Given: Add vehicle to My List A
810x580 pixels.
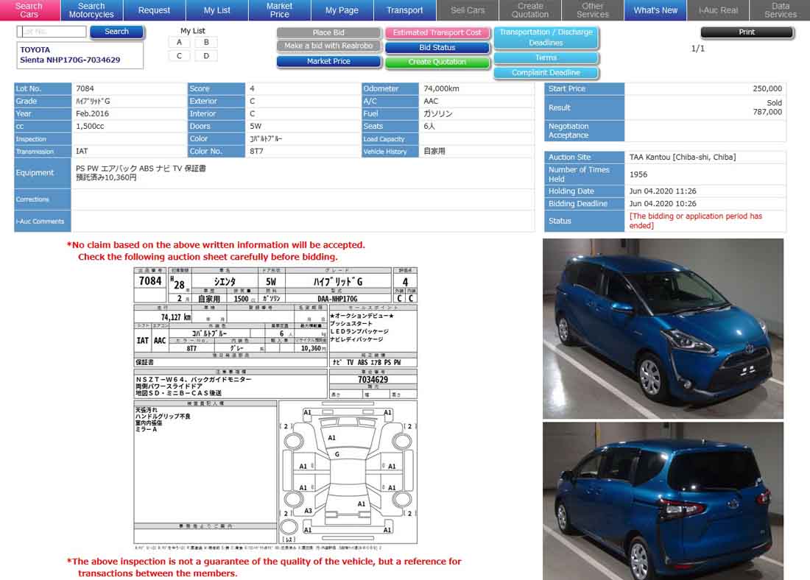Looking at the screenshot, I should click(x=179, y=43).
